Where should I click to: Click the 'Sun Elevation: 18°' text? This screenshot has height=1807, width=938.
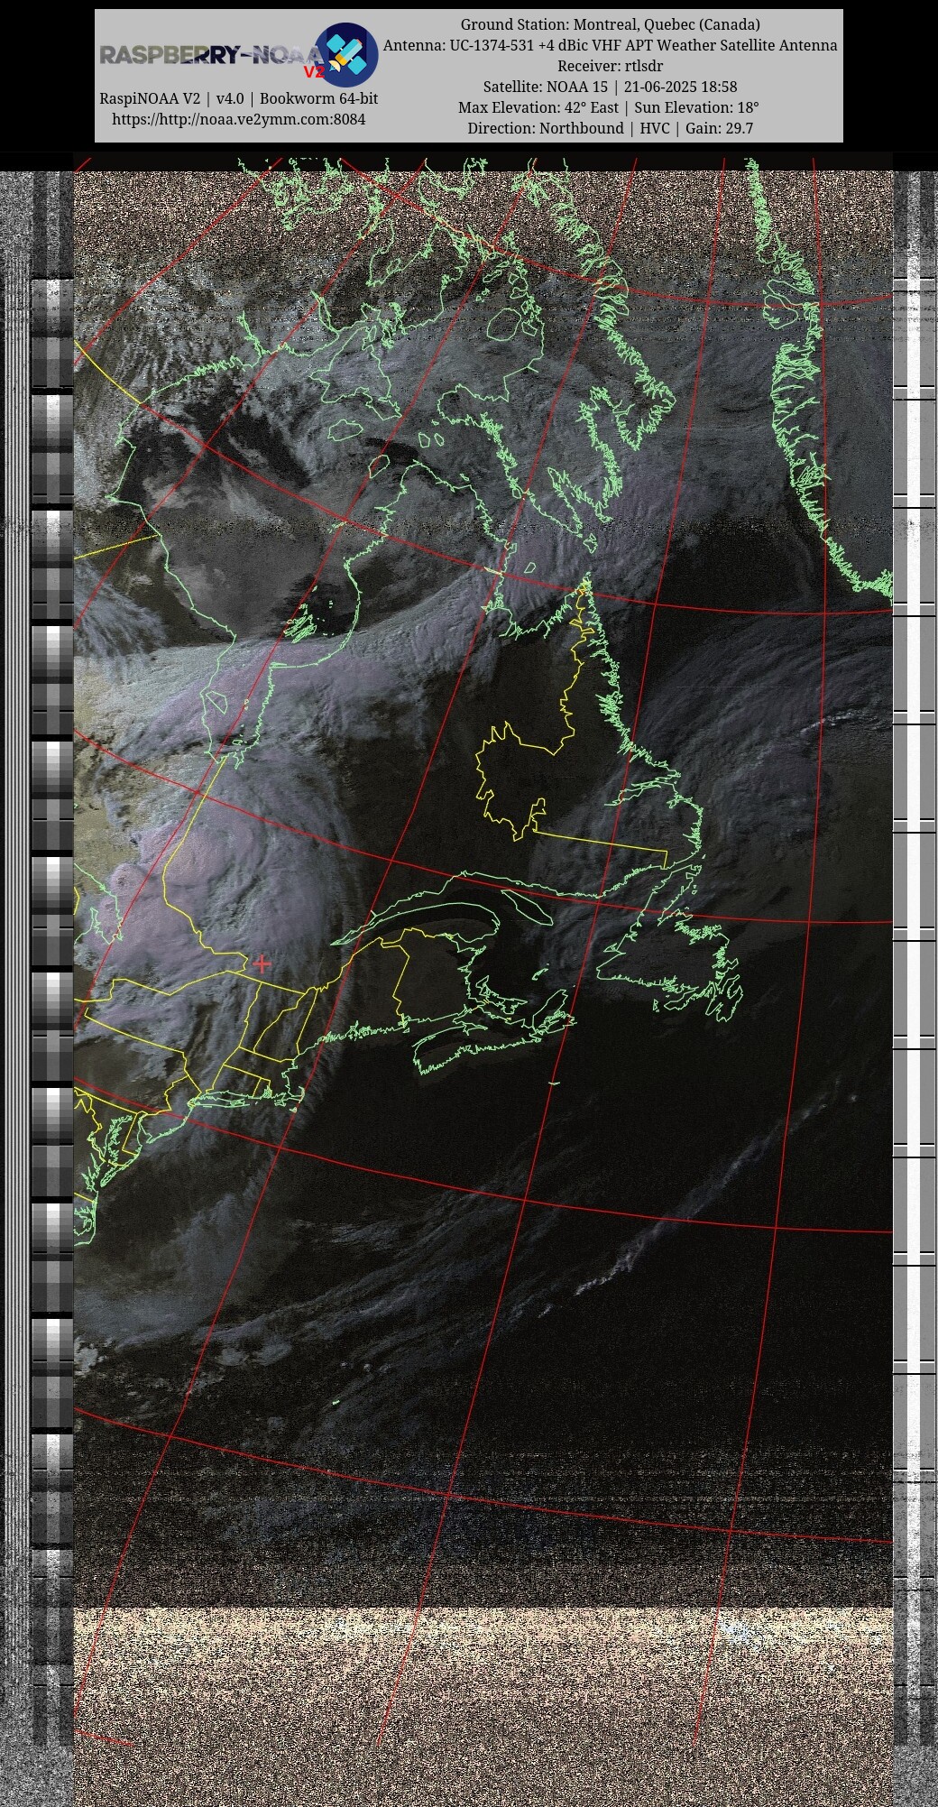point(695,107)
